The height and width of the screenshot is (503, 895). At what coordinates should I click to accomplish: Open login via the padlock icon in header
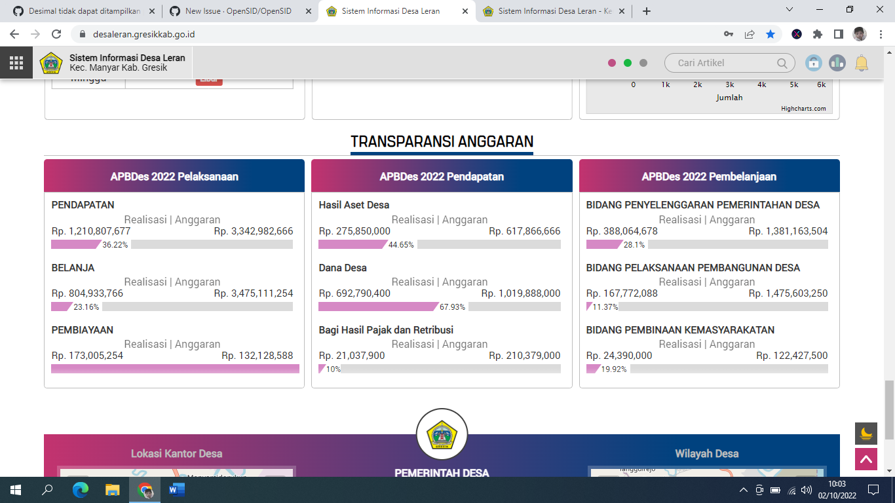[814, 62]
